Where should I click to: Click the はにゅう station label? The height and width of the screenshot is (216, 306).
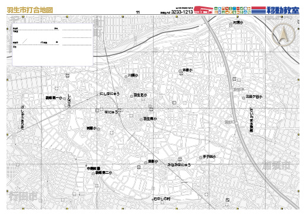tap(111, 112)
